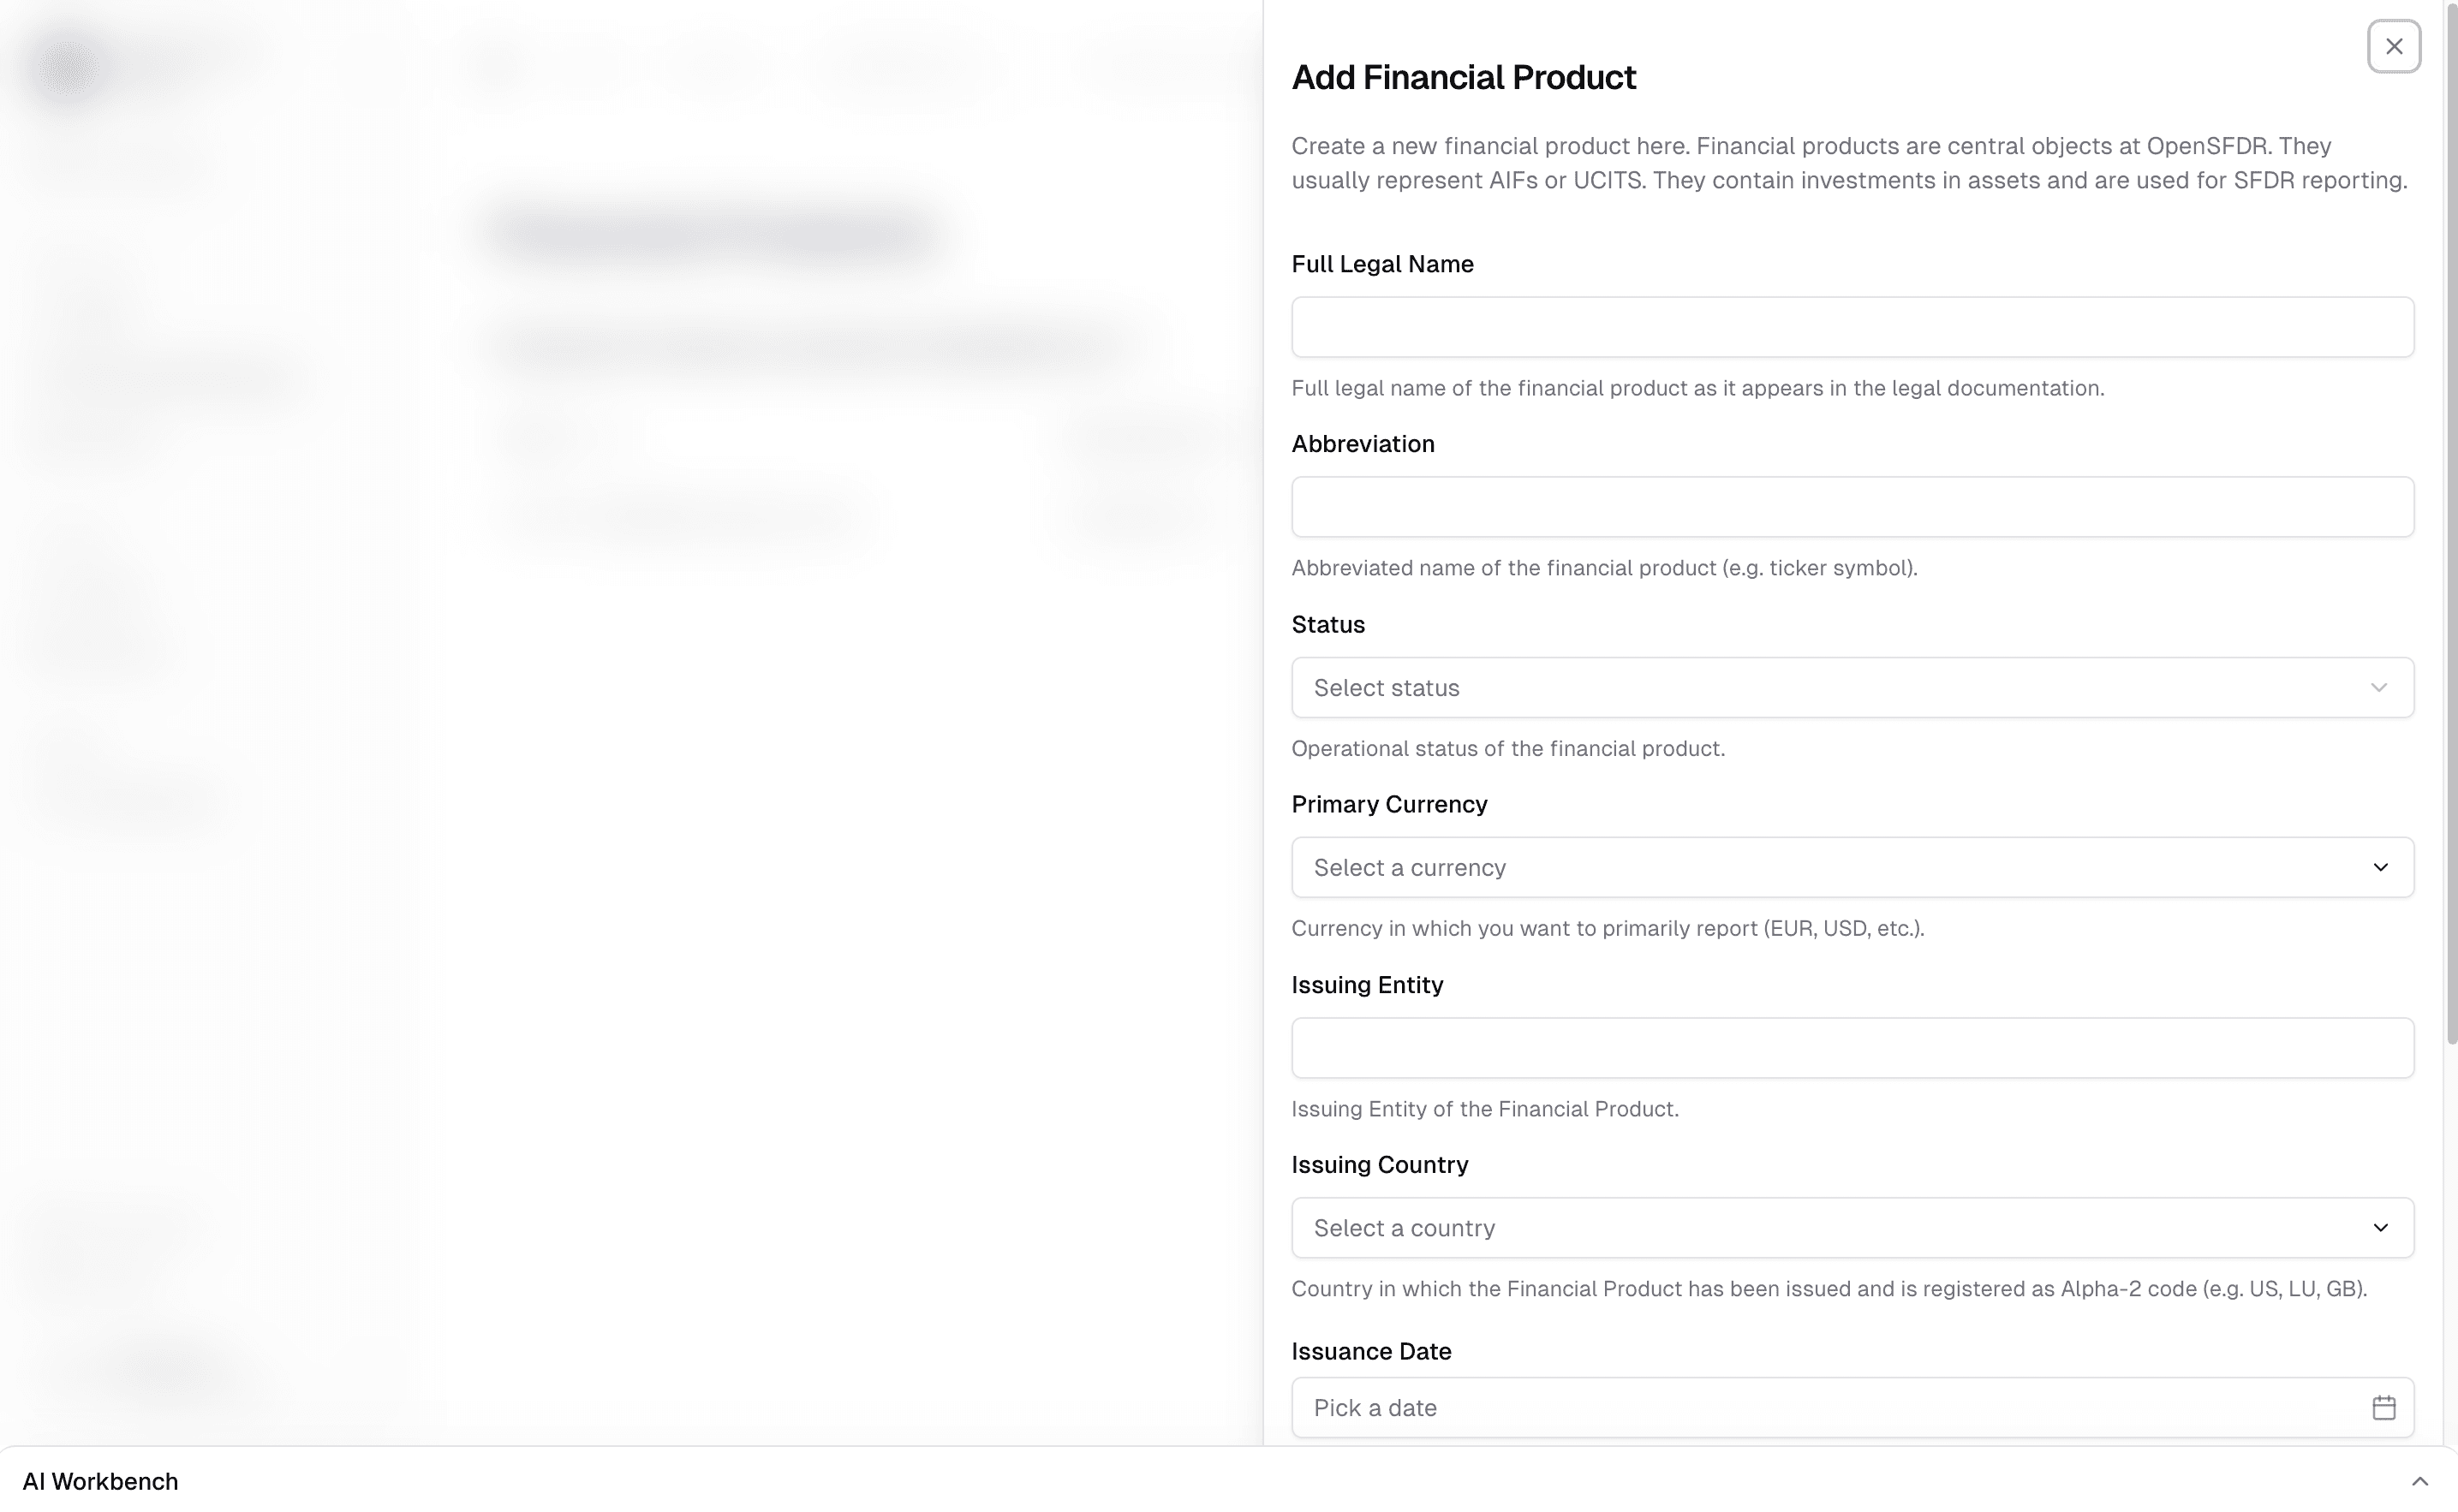Focus the Full Legal Name input field

point(1852,327)
